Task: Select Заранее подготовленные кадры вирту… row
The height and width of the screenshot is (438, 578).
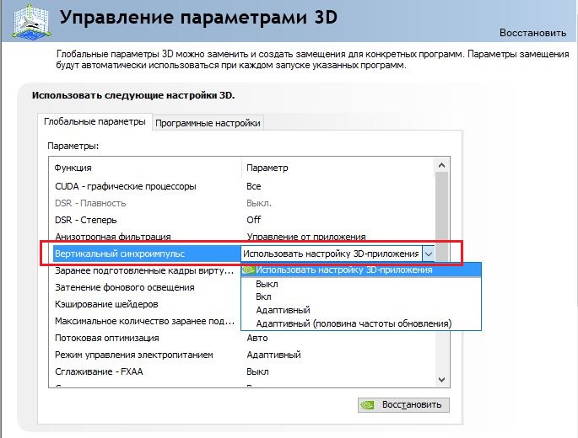Action: [x=145, y=270]
